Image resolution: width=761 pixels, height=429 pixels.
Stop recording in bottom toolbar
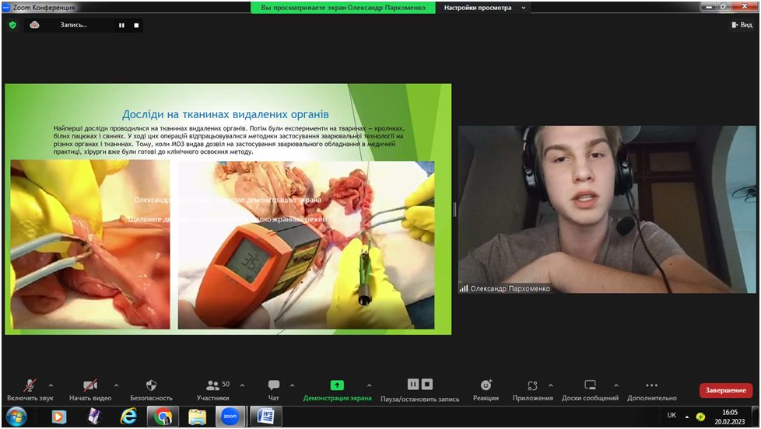click(427, 385)
